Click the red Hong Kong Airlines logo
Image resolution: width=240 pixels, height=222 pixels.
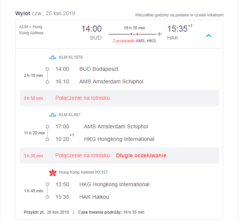point(53,172)
